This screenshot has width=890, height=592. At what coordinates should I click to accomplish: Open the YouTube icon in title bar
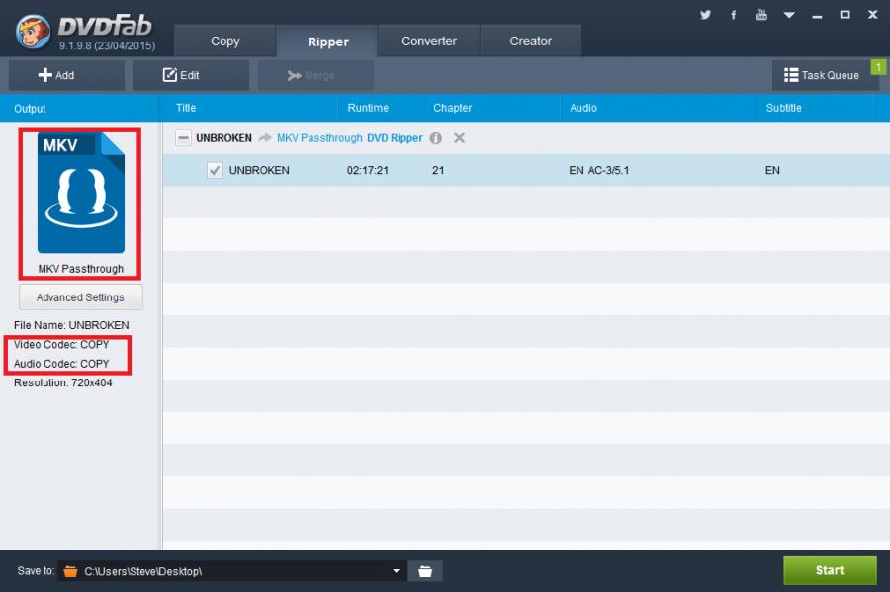click(761, 15)
